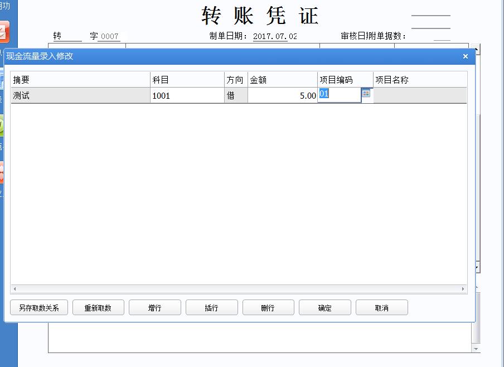Select the 科目 cell showing 1001
504x367 pixels.
[187, 95]
